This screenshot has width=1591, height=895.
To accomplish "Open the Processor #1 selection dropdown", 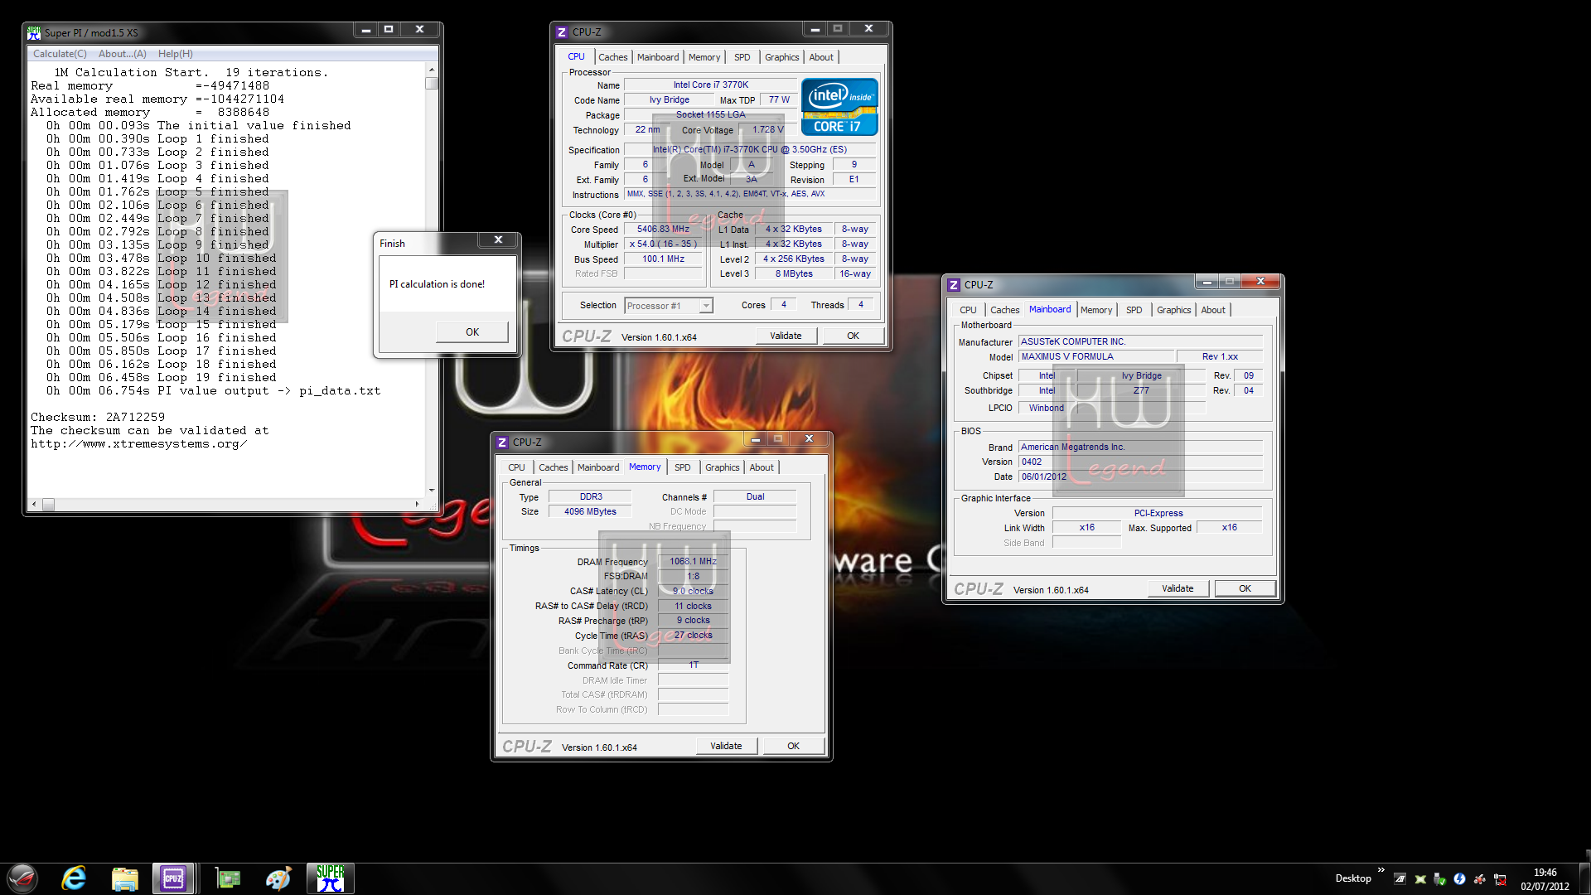I will (668, 306).
